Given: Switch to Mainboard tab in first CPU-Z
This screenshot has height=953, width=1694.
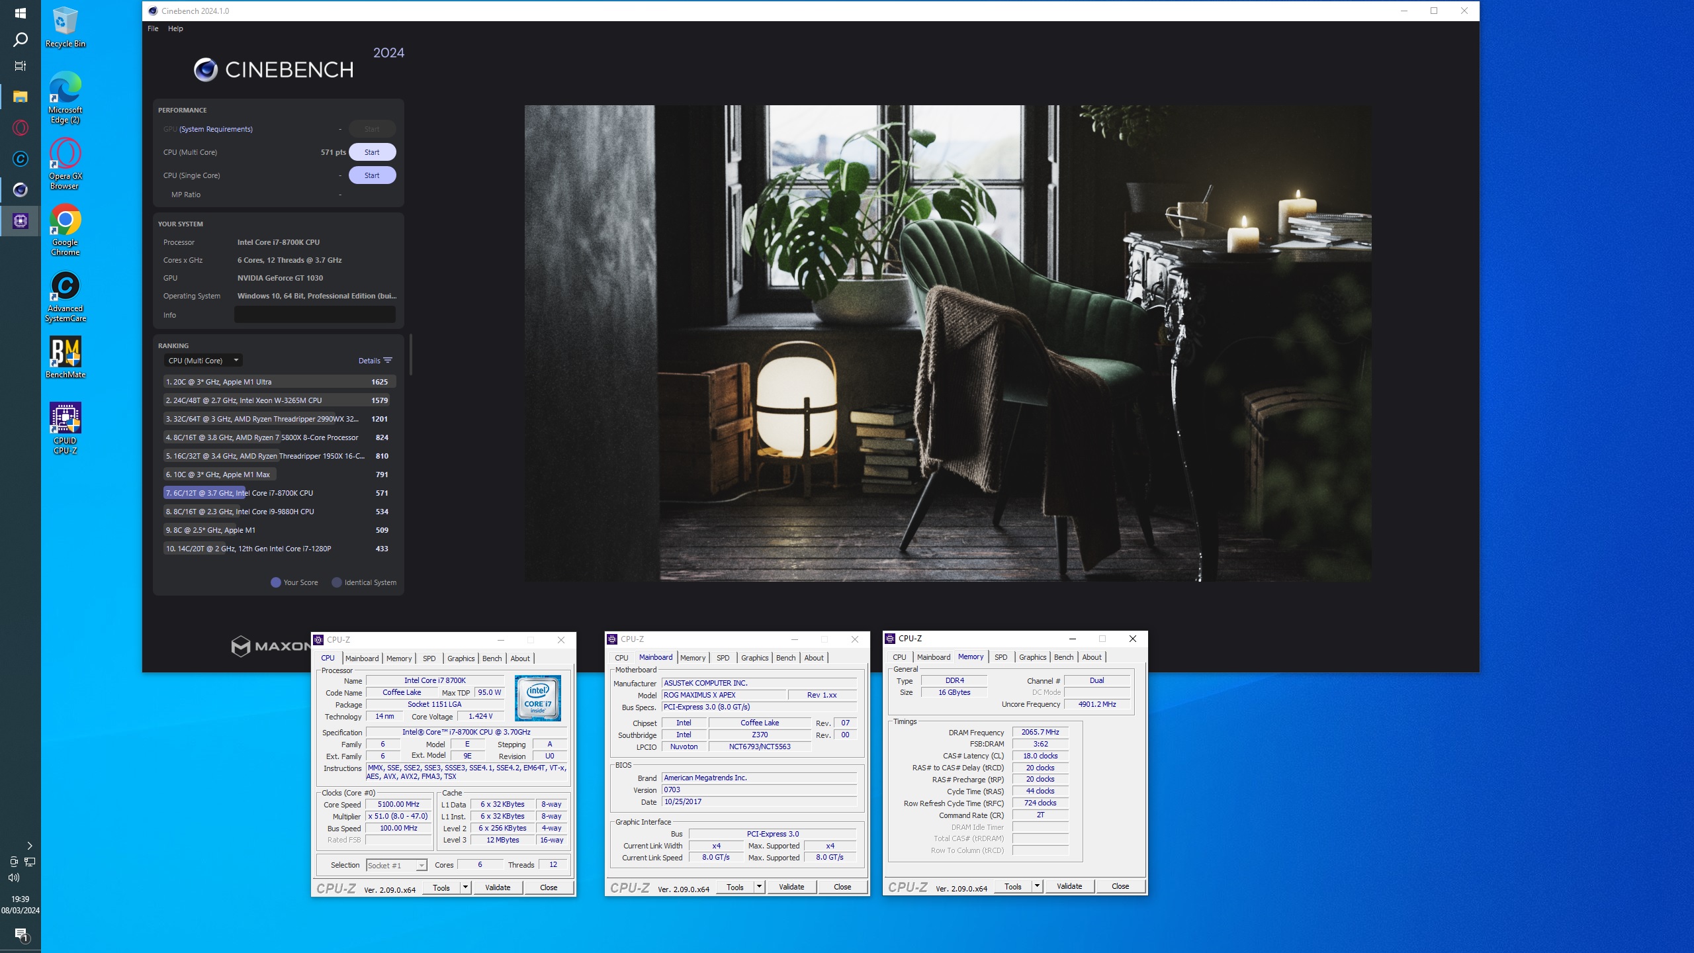Looking at the screenshot, I should click(x=362, y=658).
